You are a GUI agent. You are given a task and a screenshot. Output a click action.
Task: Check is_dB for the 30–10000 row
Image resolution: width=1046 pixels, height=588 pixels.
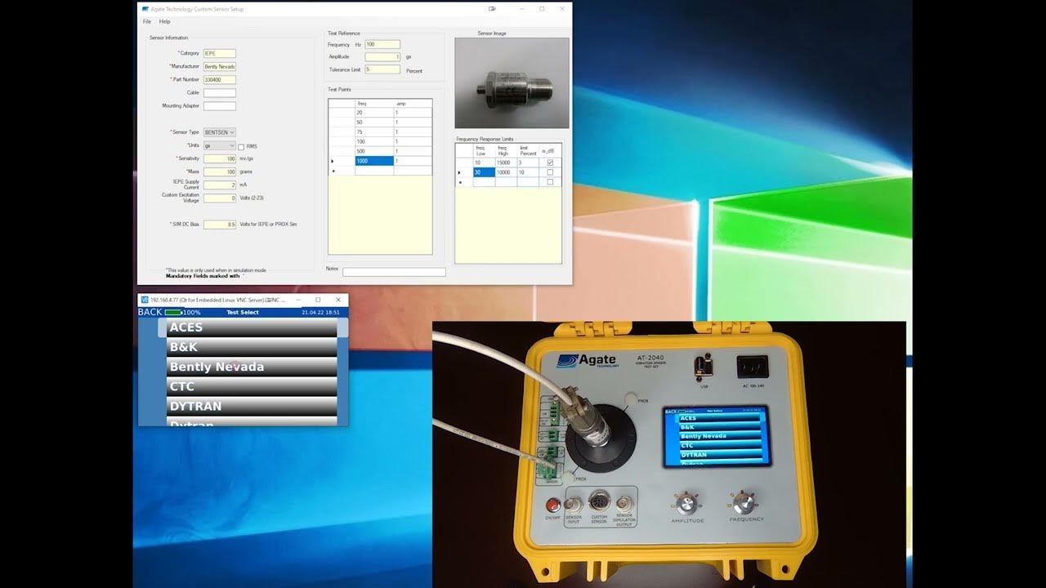550,172
